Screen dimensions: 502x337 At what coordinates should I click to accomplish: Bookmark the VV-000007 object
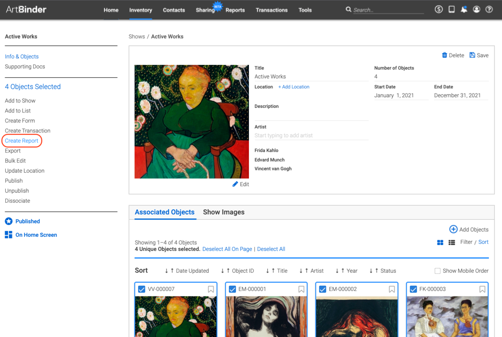[211, 289]
